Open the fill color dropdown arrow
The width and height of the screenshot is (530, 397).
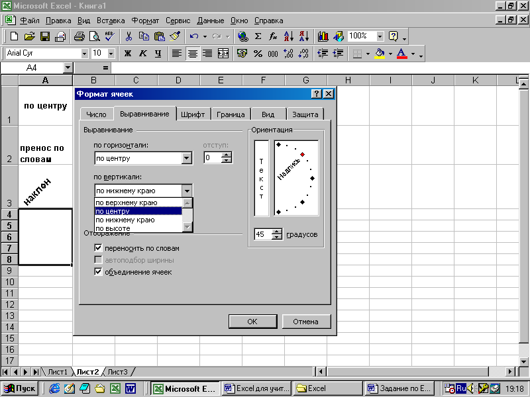tap(390, 54)
